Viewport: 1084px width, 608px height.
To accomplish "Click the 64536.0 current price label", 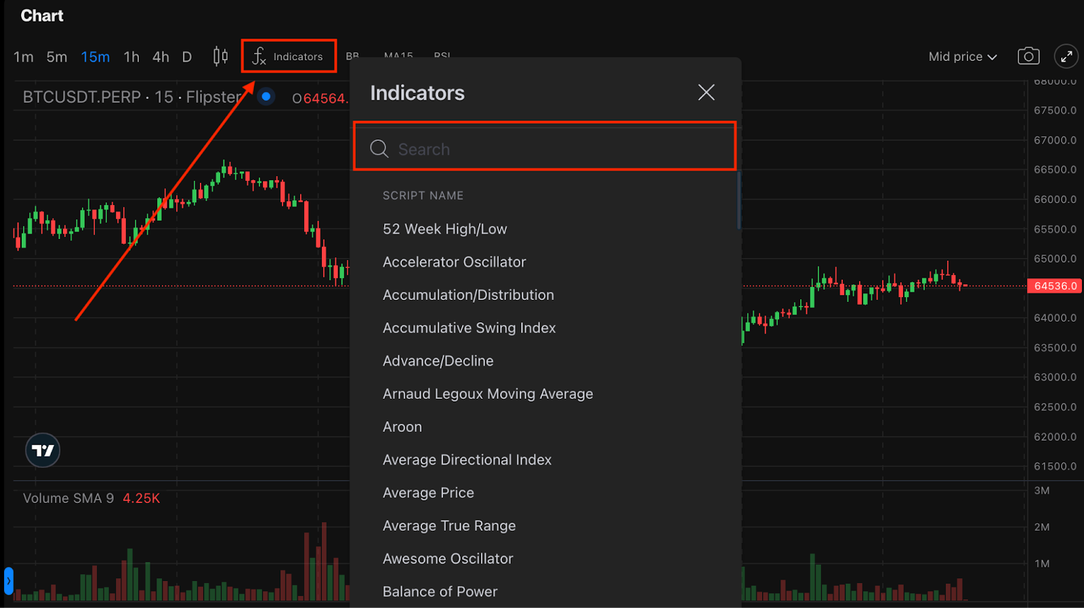I will pos(1055,286).
